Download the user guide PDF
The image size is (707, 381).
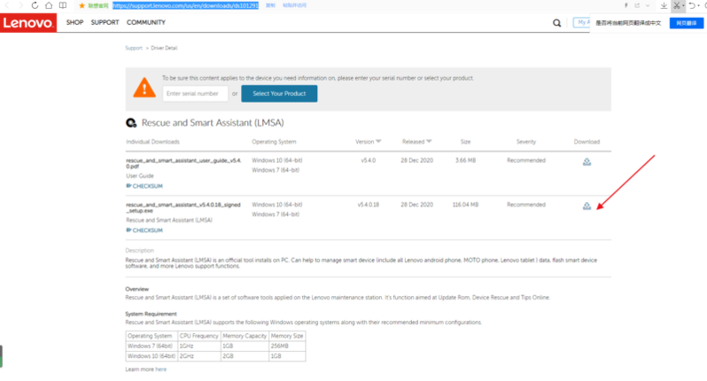[x=586, y=162]
